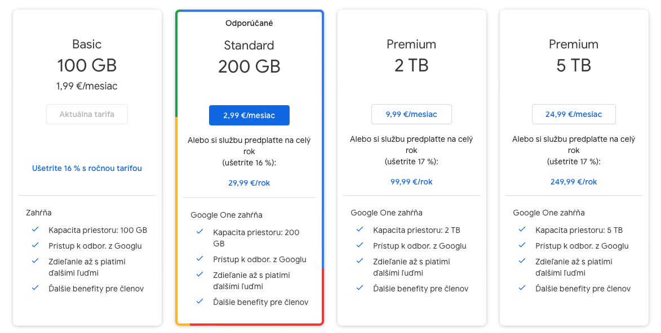Screen dimensions: 661x333
Task: Click checkmark beside Kapacita priestoru: 100 GB
Action: 36,229
